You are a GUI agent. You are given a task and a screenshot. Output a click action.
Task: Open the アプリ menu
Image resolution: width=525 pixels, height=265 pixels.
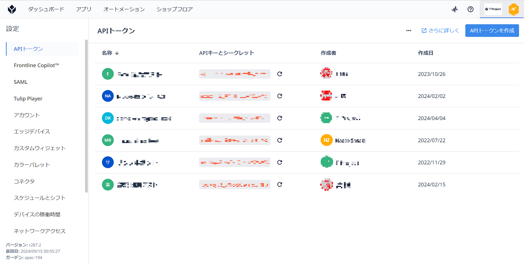[84, 9]
